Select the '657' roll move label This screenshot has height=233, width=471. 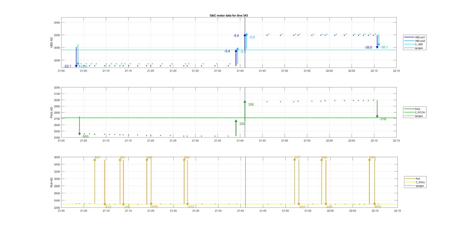click(98, 157)
